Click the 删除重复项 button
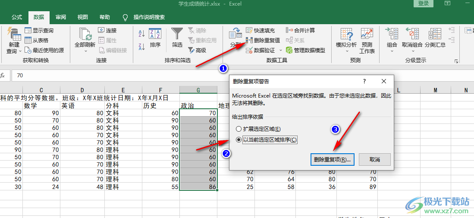The image size is (474, 218). (332, 159)
